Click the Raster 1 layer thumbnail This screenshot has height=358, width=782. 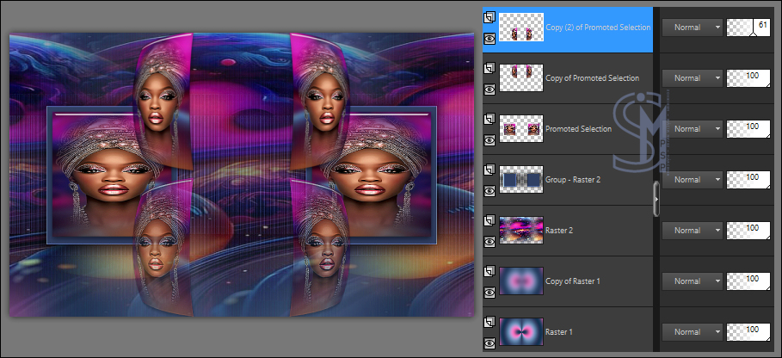(520, 331)
